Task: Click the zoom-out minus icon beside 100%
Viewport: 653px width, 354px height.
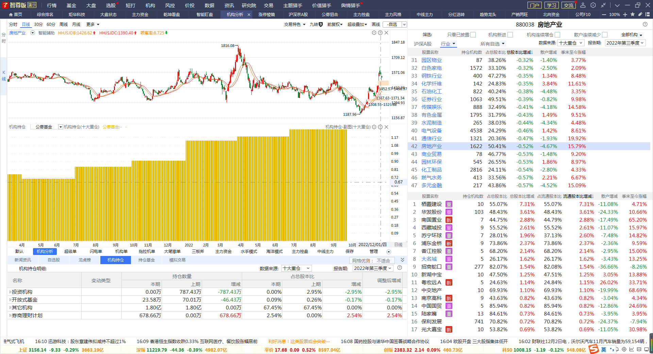Action: [604, 15]
